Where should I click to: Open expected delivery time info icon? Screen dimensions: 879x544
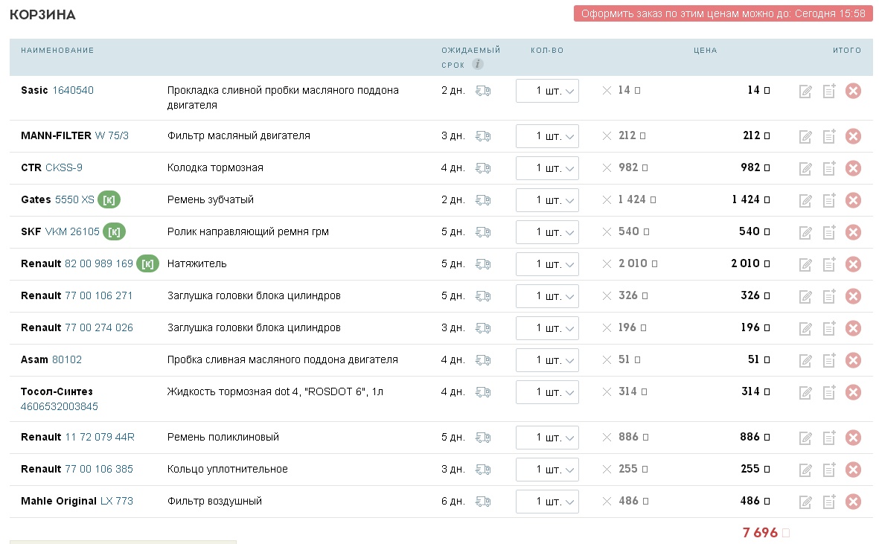point(477,64)
